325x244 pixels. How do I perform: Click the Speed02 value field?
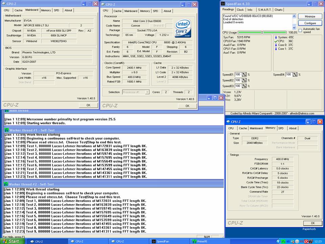coord(238,80)
